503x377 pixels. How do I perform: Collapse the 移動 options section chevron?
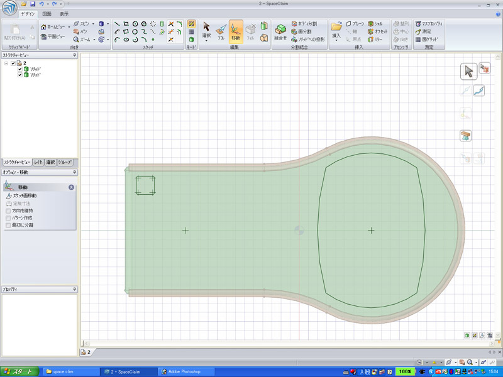click(x=71, y=187)
